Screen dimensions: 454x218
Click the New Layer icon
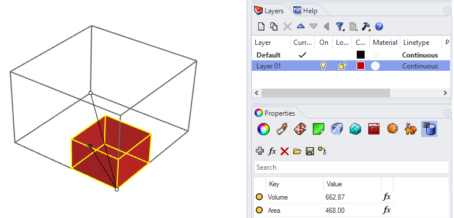[261, 26]
